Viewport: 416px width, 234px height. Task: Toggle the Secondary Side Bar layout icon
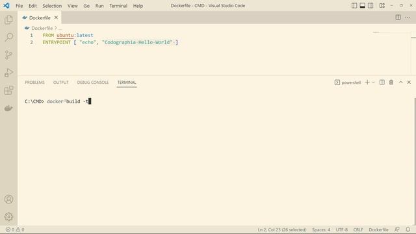pyautogui.click(x=370, y=6)
